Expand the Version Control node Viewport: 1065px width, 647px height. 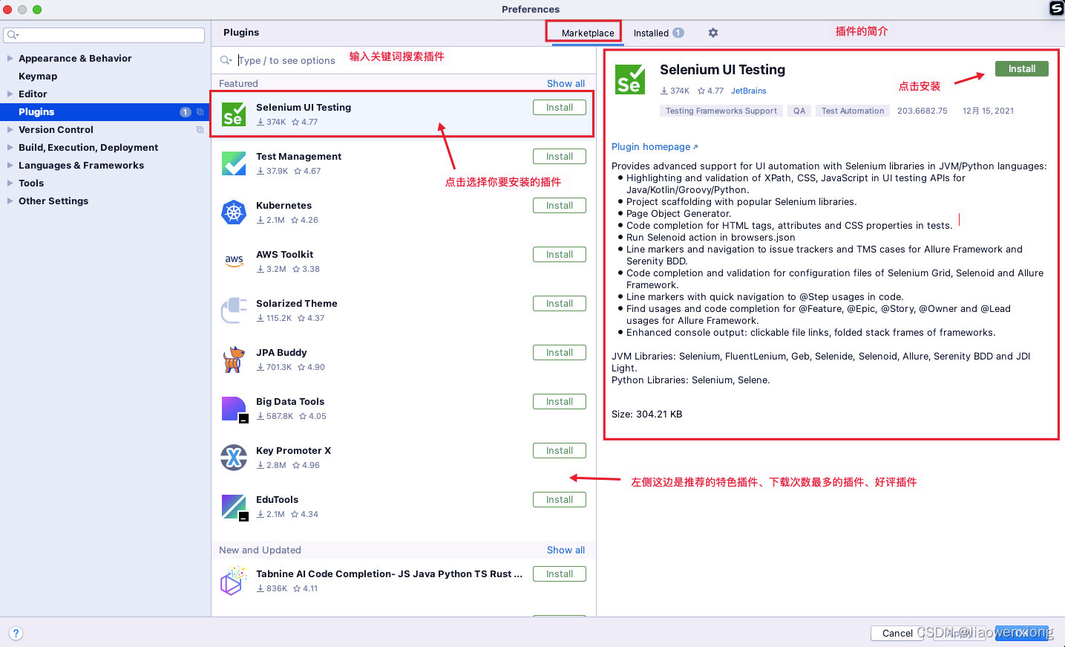[x=10, y=129]
